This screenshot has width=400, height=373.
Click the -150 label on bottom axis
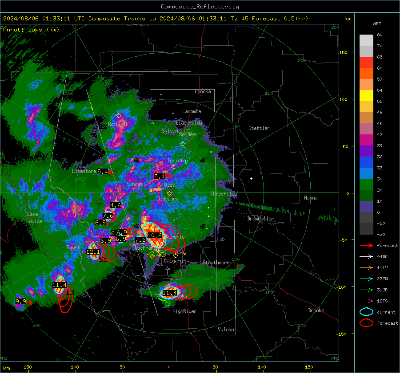(26, 367)
